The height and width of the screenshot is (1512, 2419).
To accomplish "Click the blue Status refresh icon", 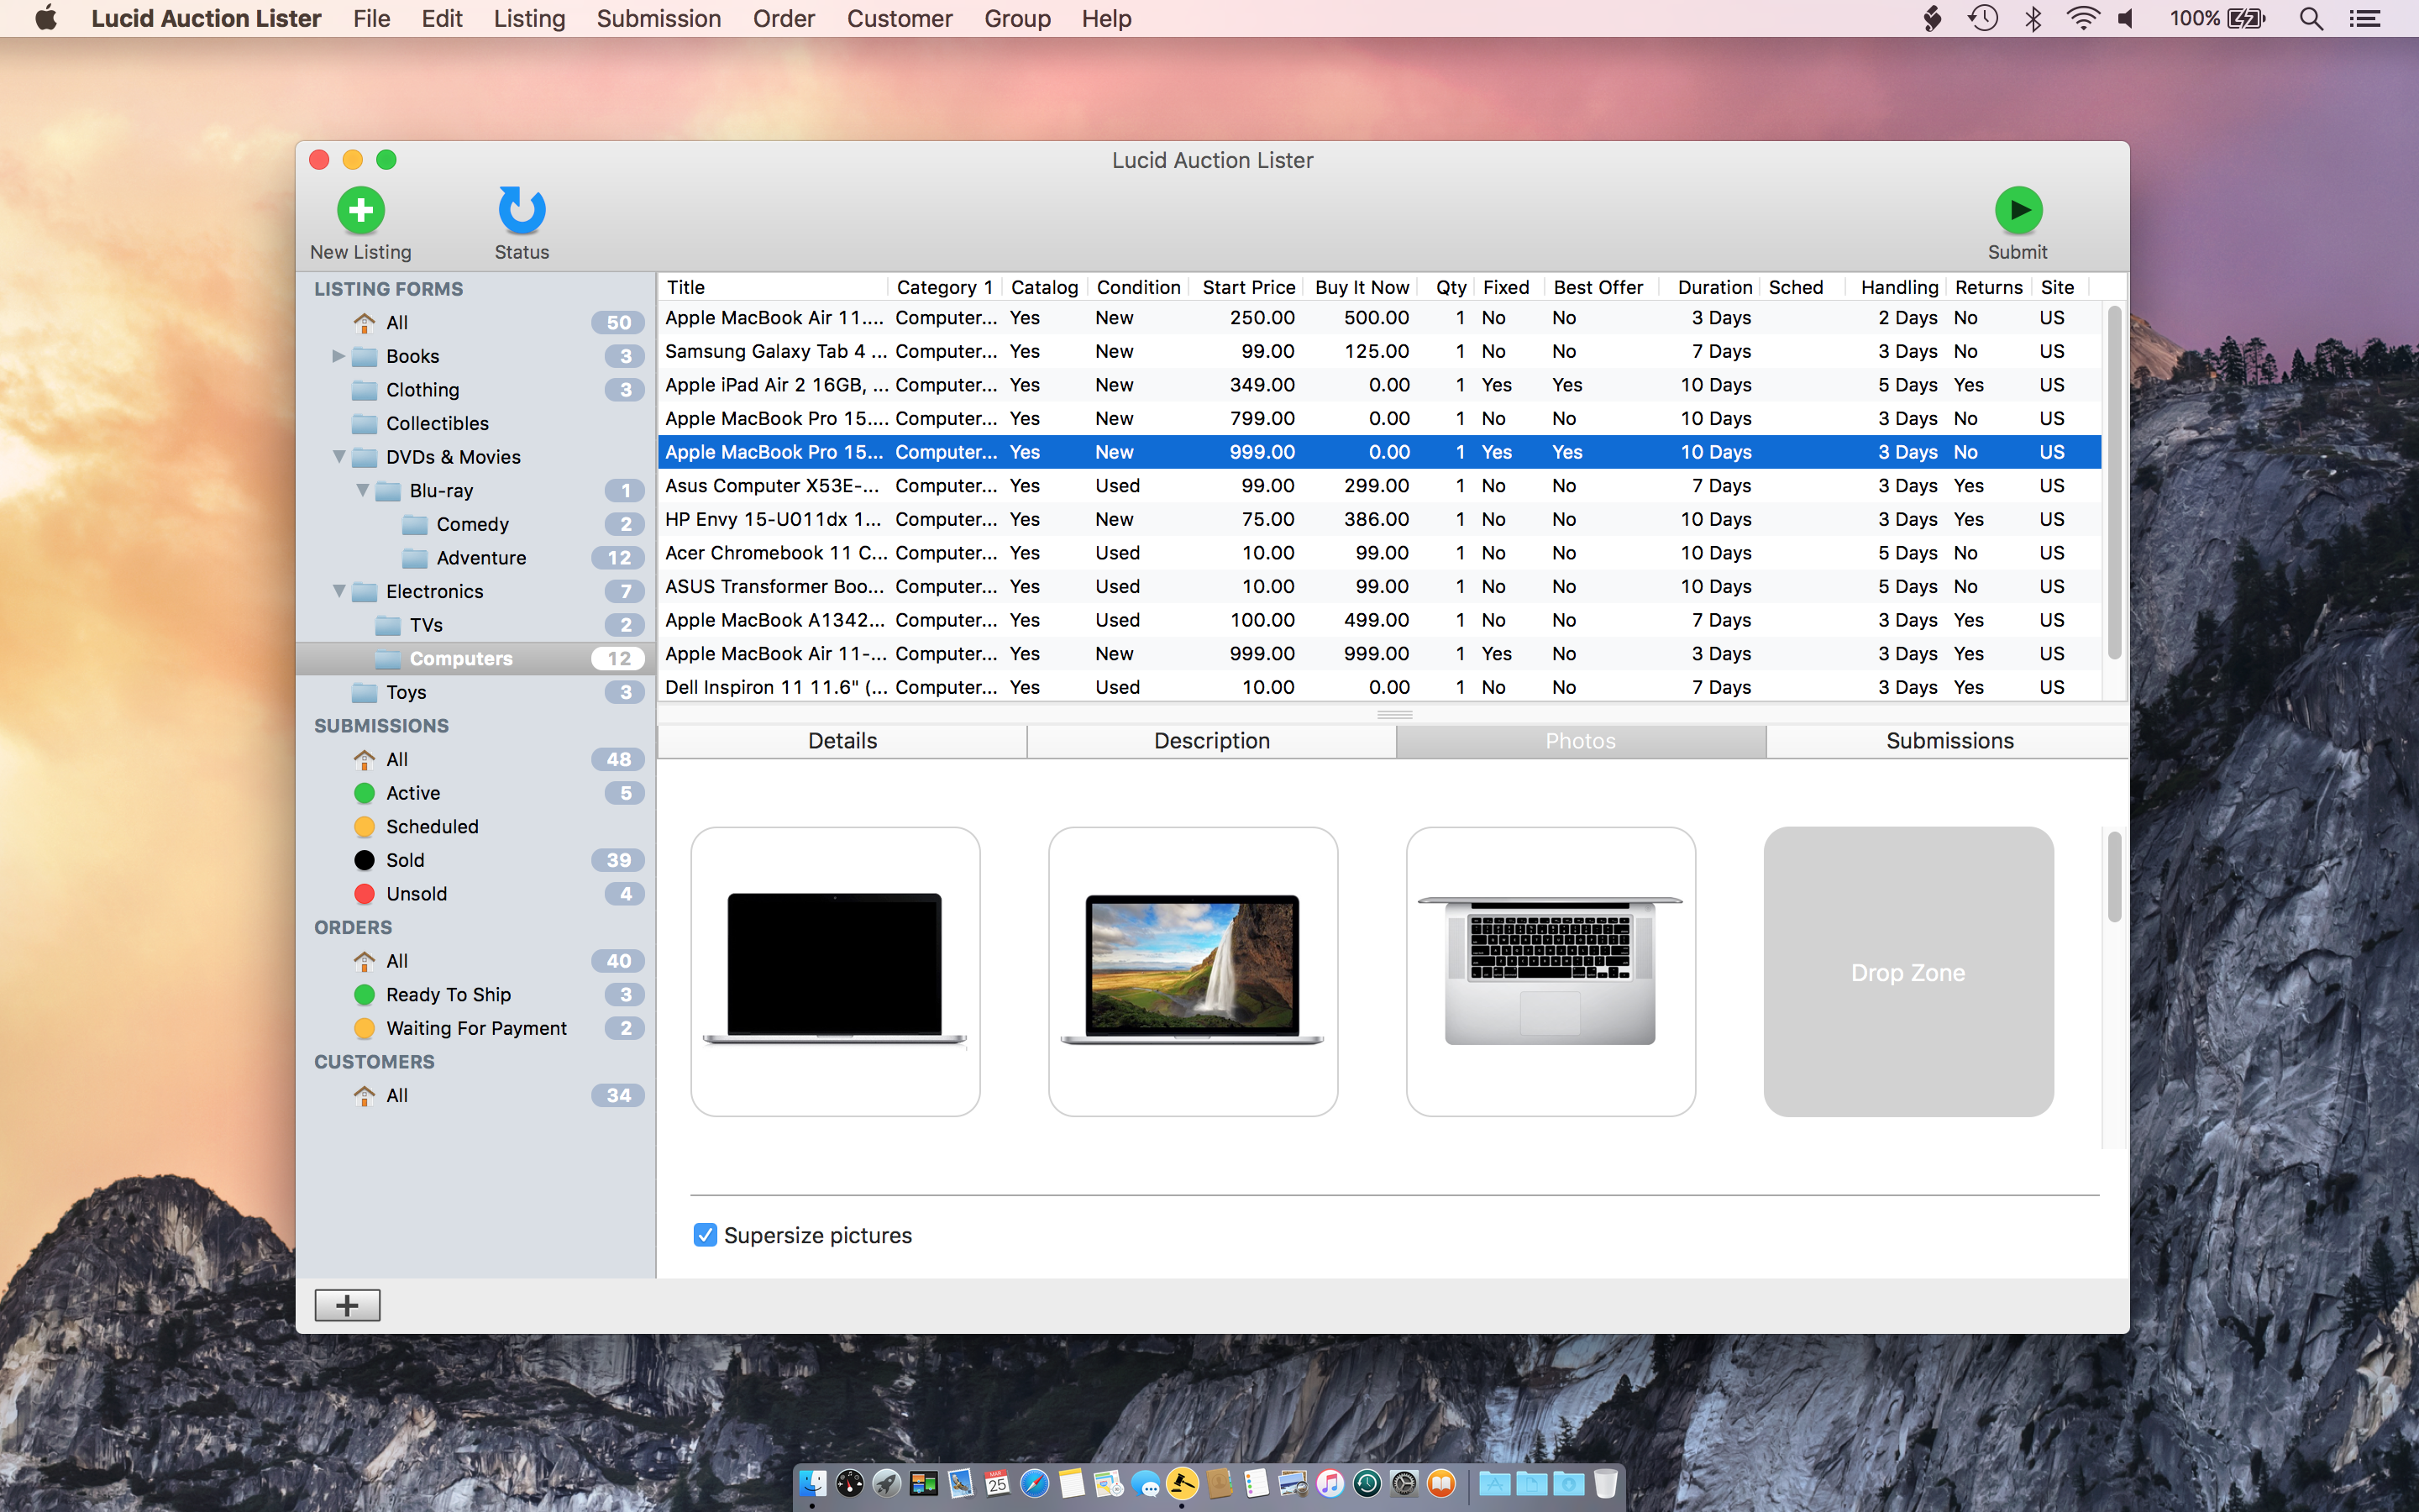I will click(x=522, y=210).
